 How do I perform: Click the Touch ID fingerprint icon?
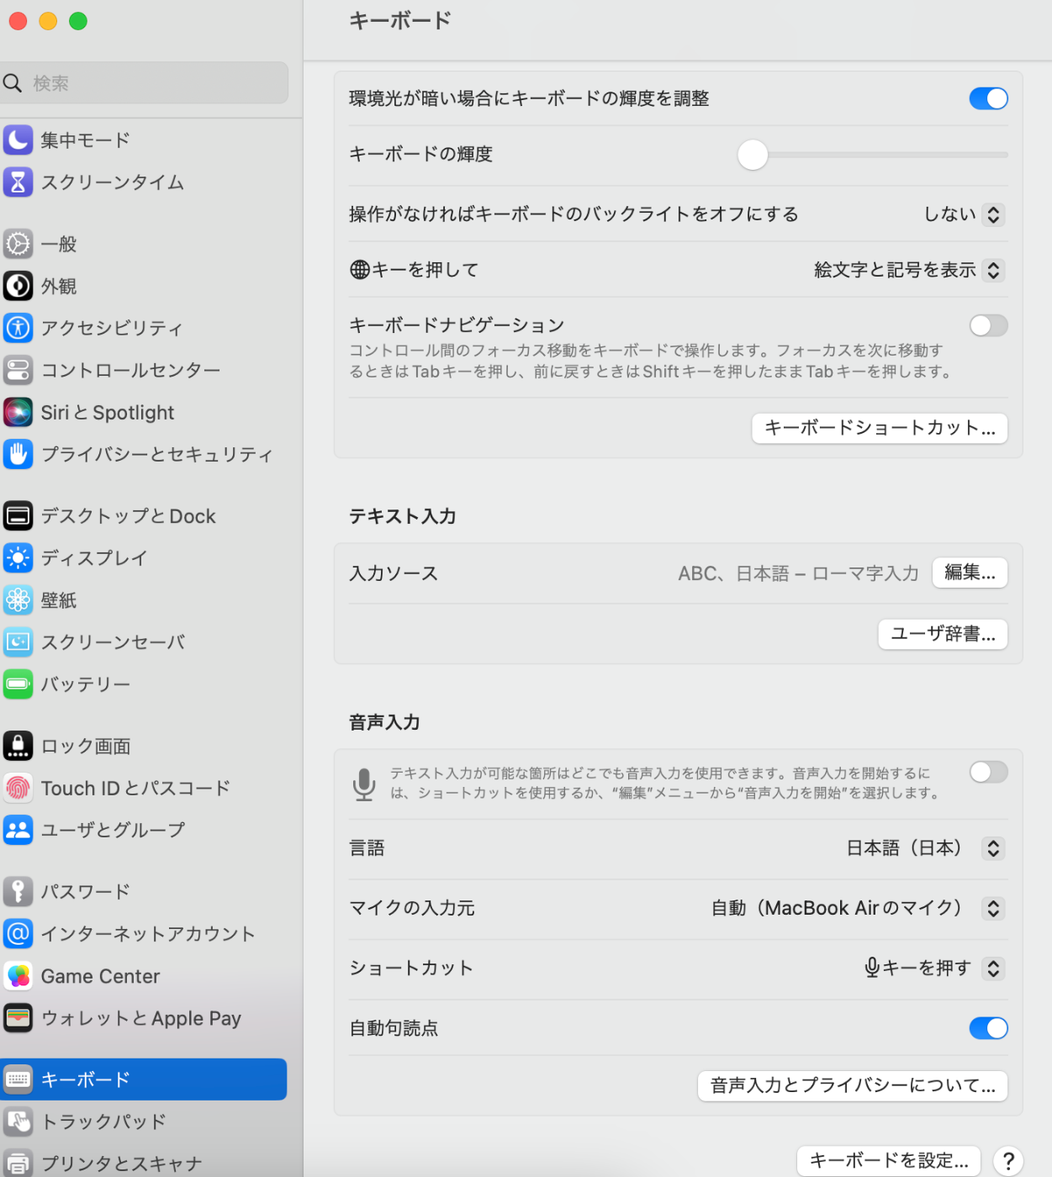pos(18,788)
